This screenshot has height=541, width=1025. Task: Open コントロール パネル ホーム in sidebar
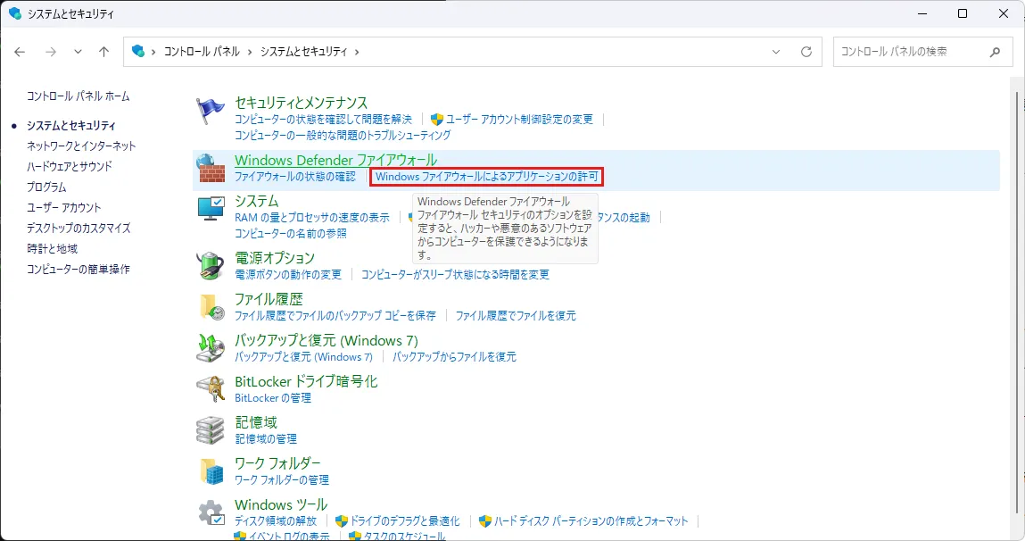point(79,96)
